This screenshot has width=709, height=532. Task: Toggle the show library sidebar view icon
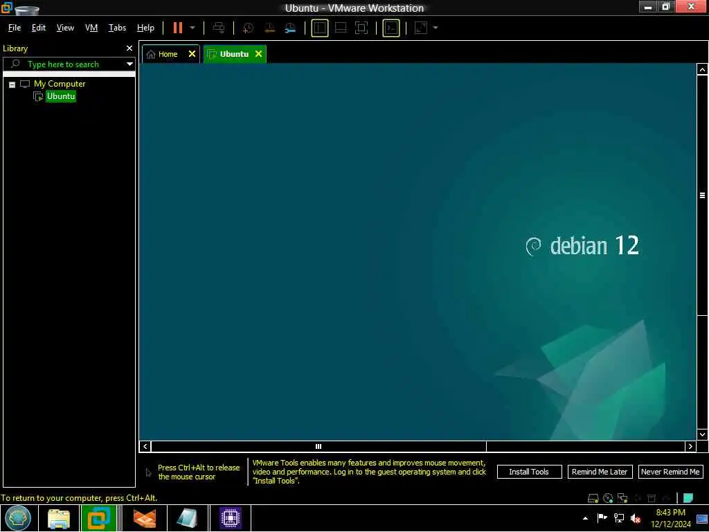320,28
